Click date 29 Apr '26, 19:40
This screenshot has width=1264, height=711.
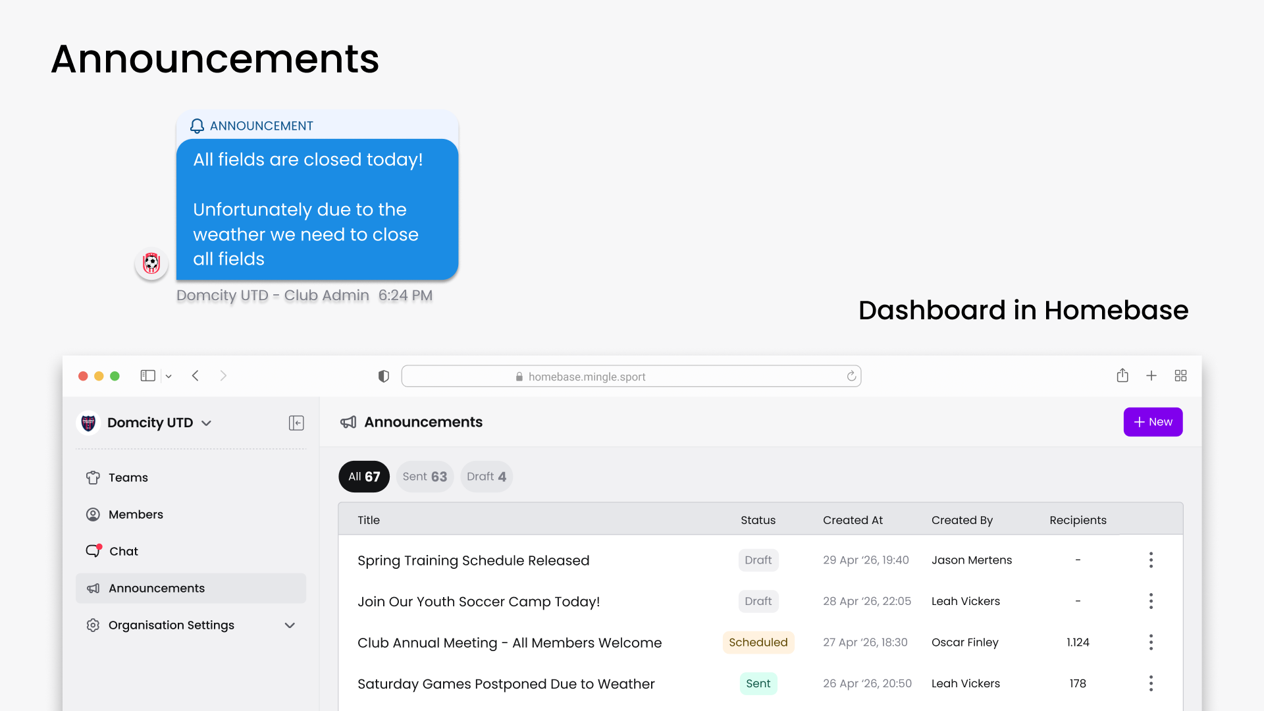coord(866,560)
